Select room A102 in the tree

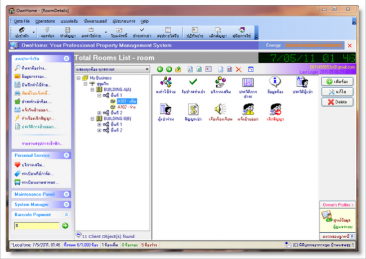[126, 107]
